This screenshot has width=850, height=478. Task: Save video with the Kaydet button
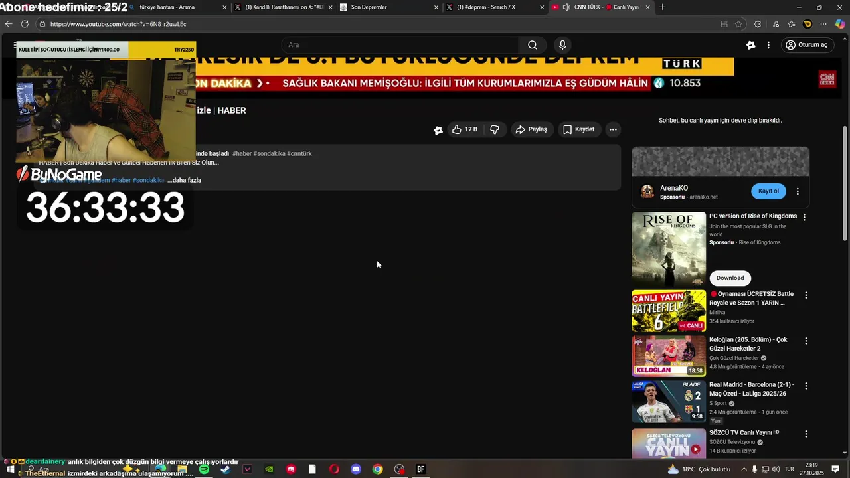[578, 129]
